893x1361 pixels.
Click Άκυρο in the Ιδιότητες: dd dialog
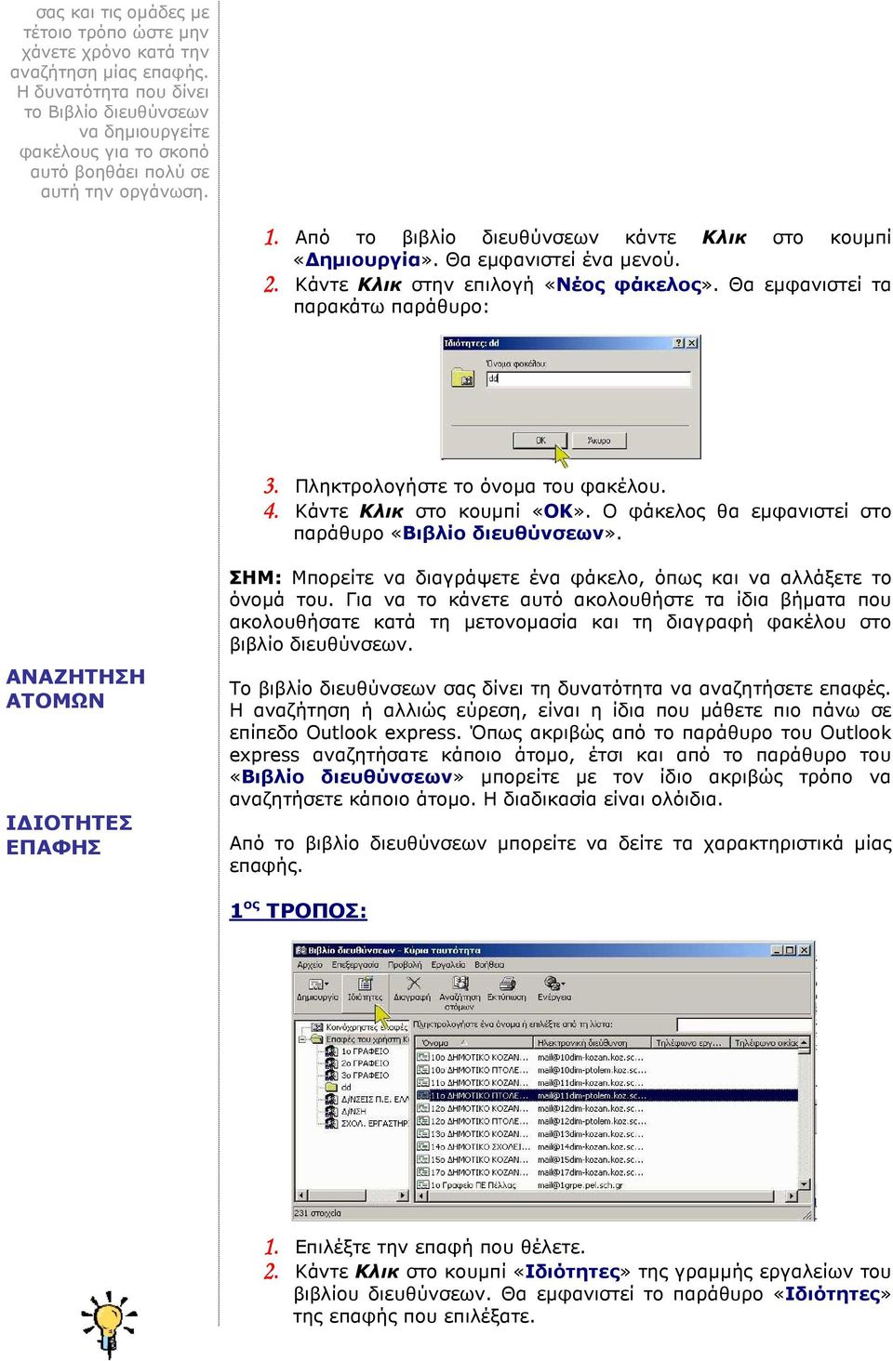pyautogui.click(x=599, y=441)
